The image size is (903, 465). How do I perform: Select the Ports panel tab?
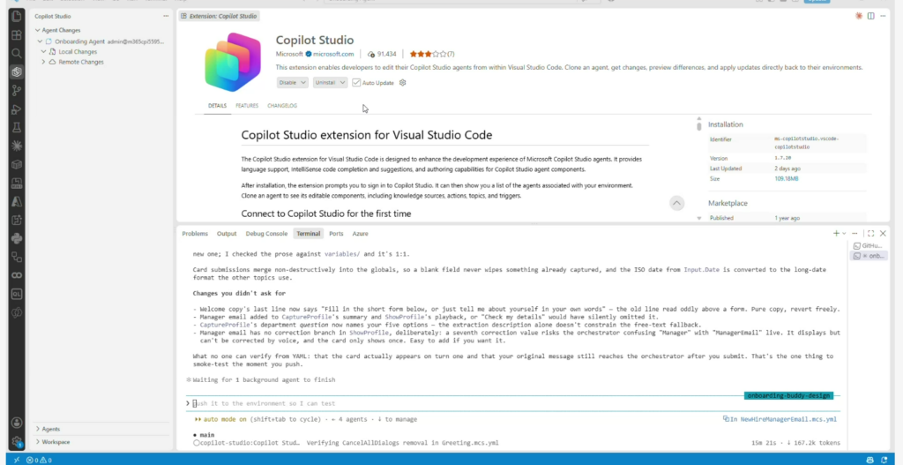pos(336,233)
